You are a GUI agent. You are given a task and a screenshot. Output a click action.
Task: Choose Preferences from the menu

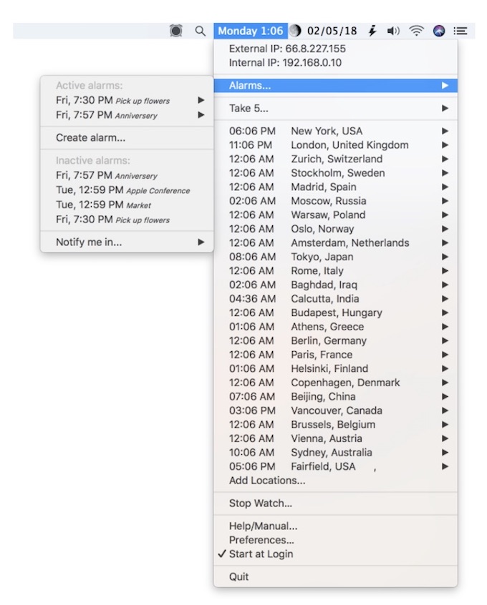(261, 540)
